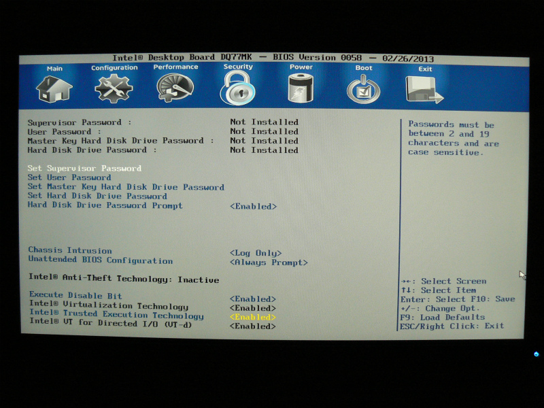Select the Security padlock icon
The image size is (544, 408).
[237, 88]
